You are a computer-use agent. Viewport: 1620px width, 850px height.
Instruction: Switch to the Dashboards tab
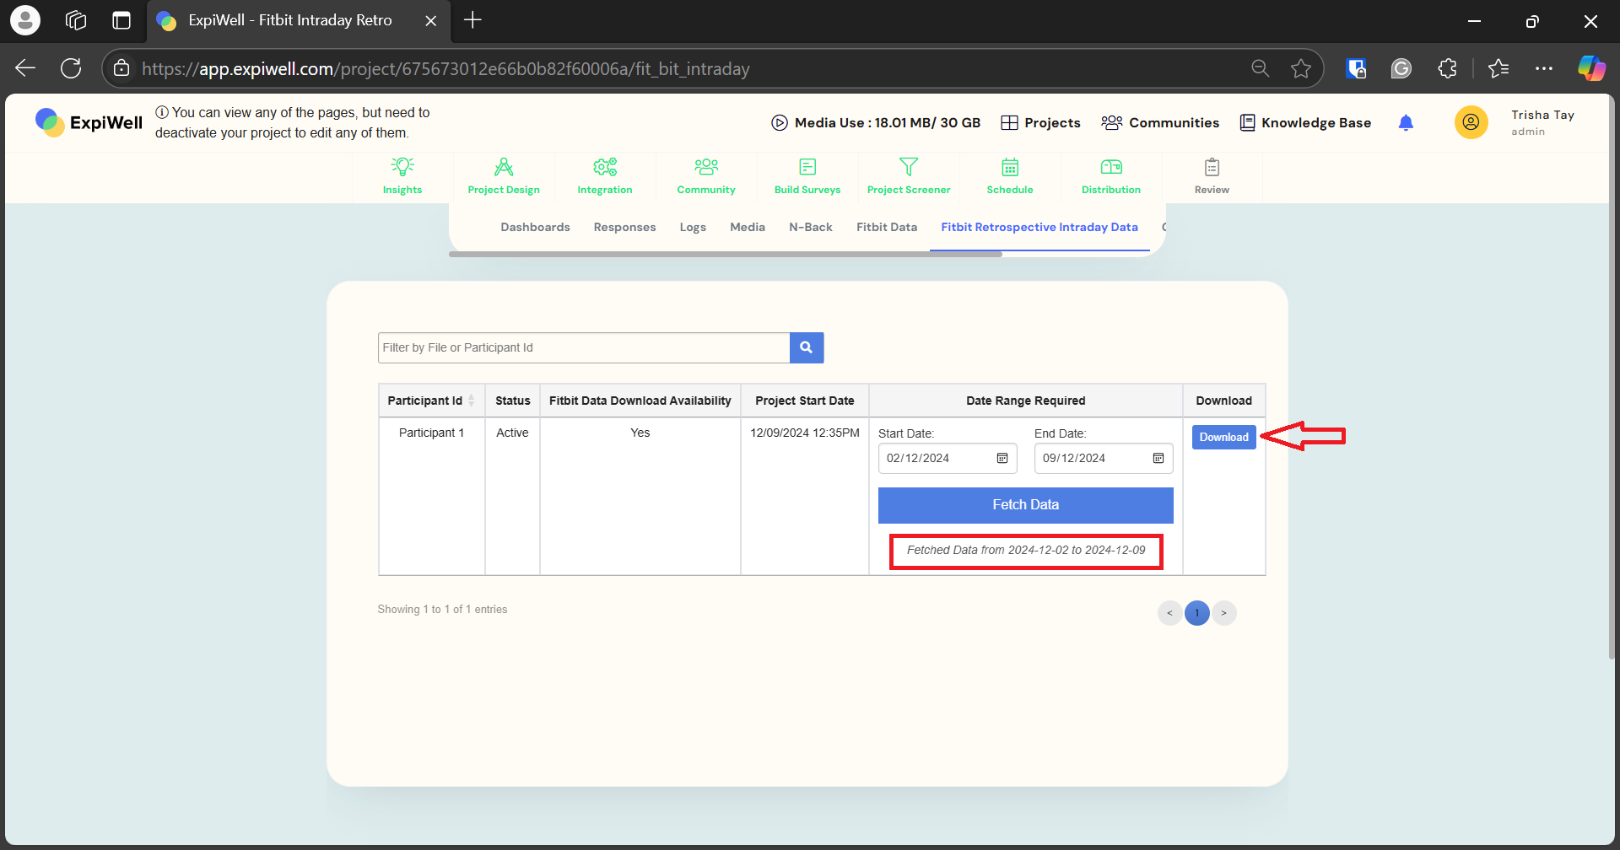coord(535,227)
